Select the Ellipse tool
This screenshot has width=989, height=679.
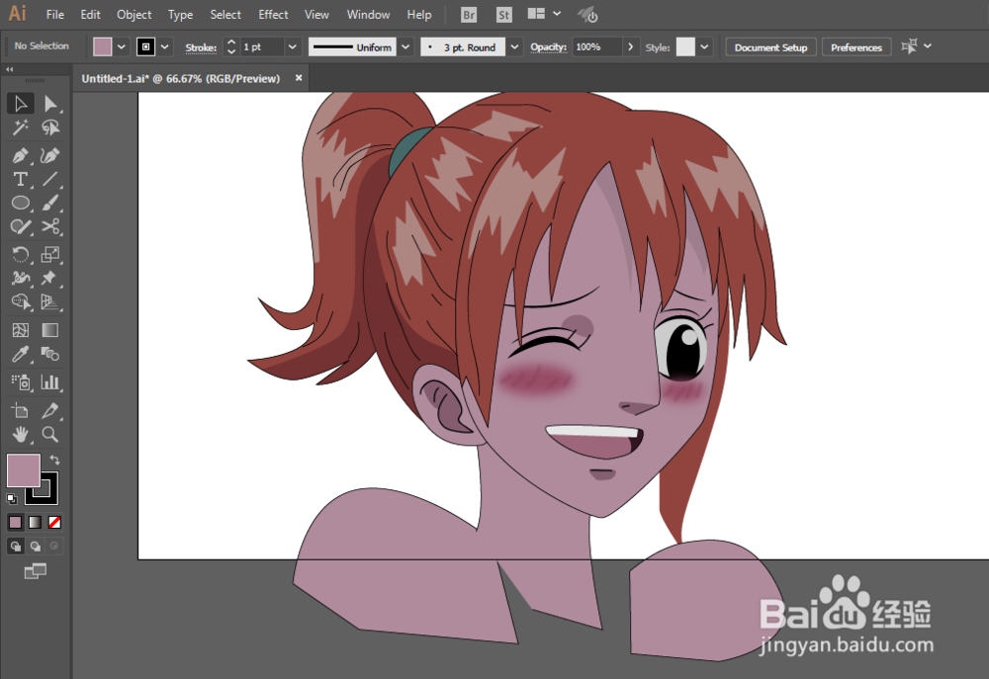(20, 203)
